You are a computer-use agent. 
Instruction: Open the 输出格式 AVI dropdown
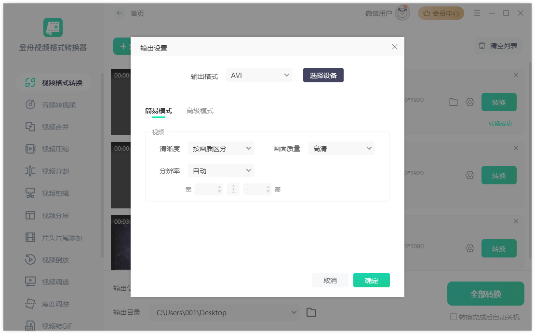tap(259, 75)
